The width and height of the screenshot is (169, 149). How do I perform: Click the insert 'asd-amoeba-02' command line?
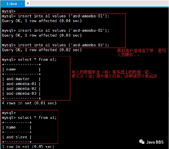pos(56,30)
